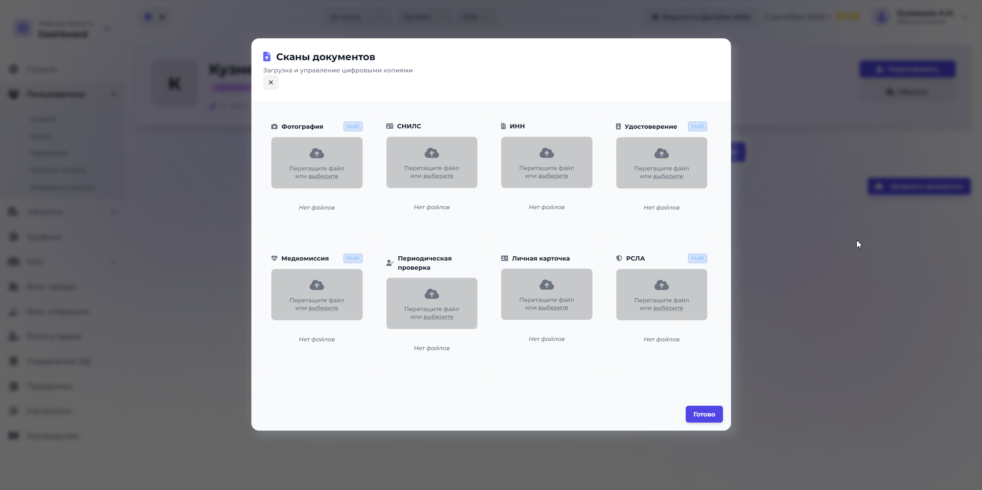This screenshot has width=982, height=490.
Task: Click the Личная карточка upload drop zone
Action: coord(546,294)
